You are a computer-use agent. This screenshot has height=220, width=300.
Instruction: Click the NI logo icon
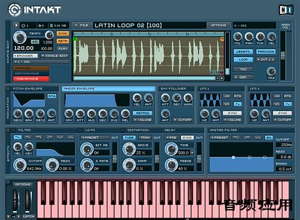click(286, 10)
